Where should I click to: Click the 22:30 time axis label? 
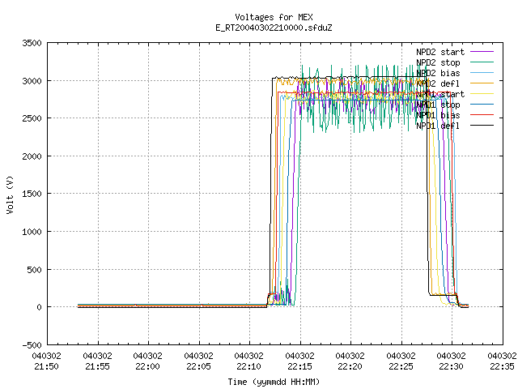tap(451, 366)
